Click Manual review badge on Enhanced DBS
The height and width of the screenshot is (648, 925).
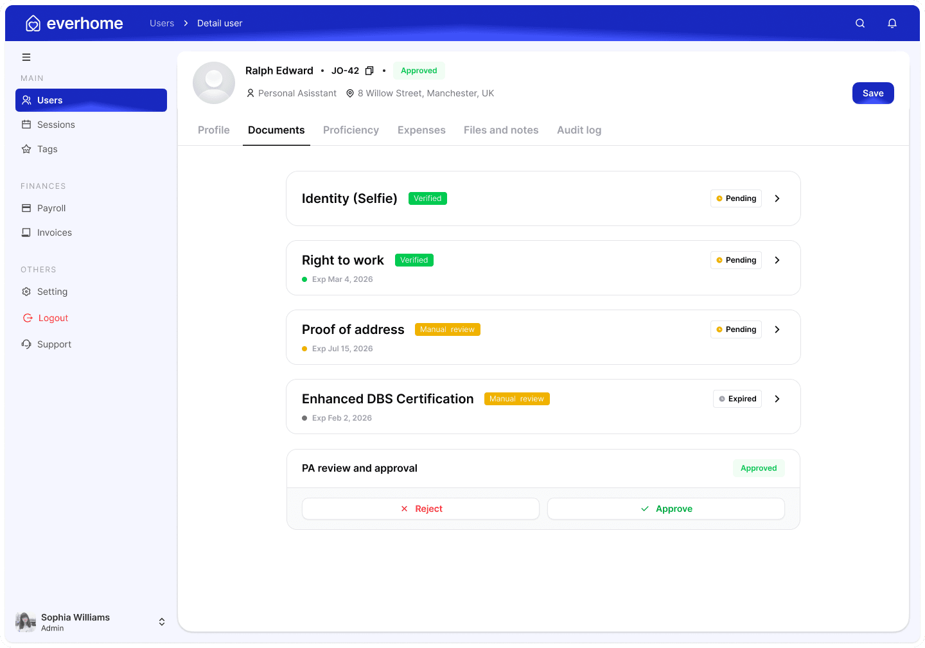[517, 399]
